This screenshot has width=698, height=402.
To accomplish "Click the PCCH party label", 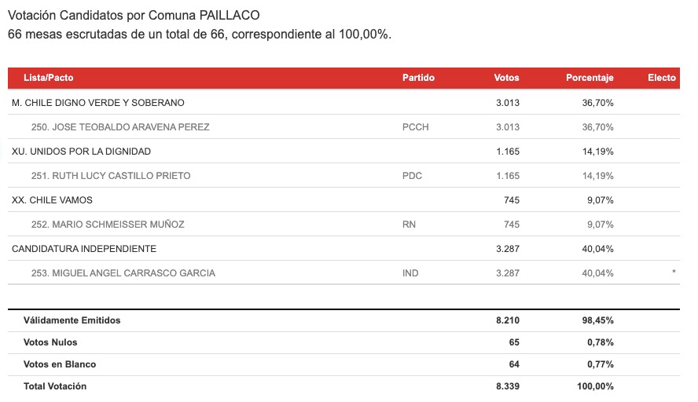I will point(415,127).
